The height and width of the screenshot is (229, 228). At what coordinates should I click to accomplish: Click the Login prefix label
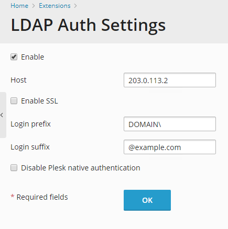[x=30, y=124]
